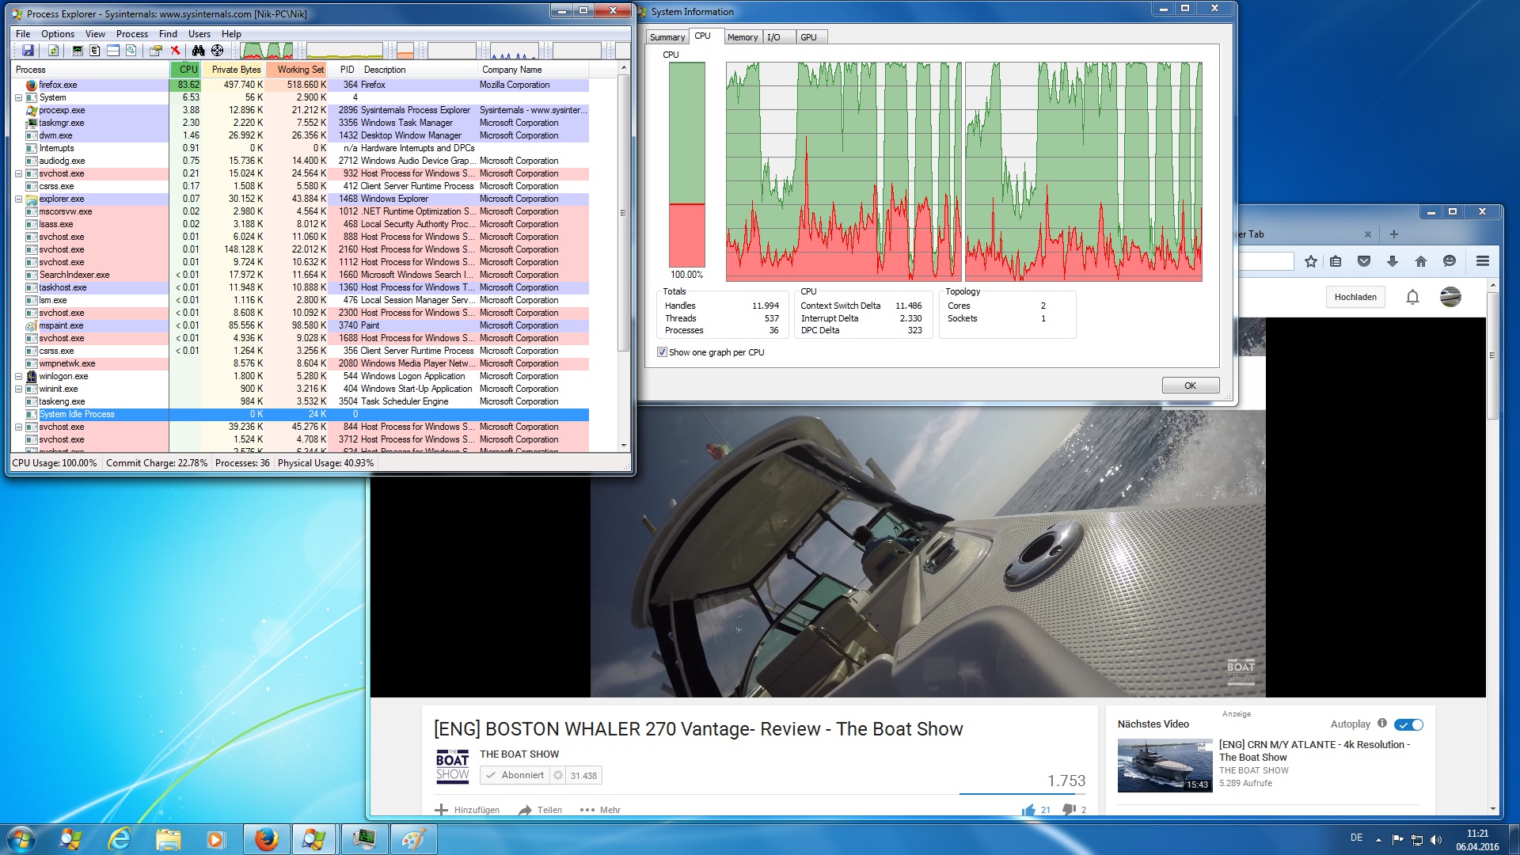Toggle the Autoplay switch
The width and height of the screenshot is (1520, 855).
point(1409,724)
